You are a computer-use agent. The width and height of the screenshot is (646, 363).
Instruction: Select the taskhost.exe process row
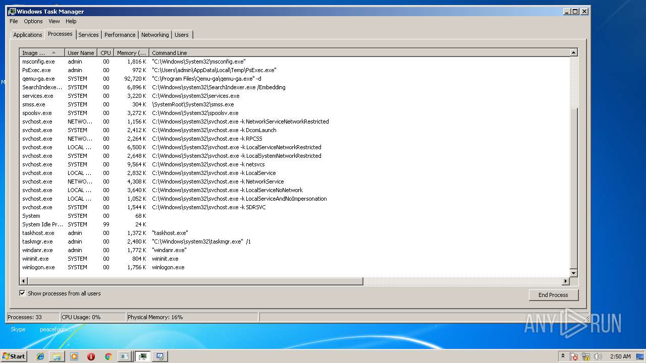pos(294,233)
